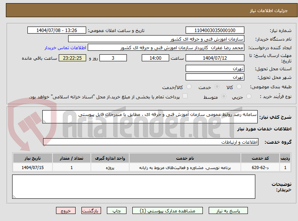Click the unit cell پروژه

[110, 168]
